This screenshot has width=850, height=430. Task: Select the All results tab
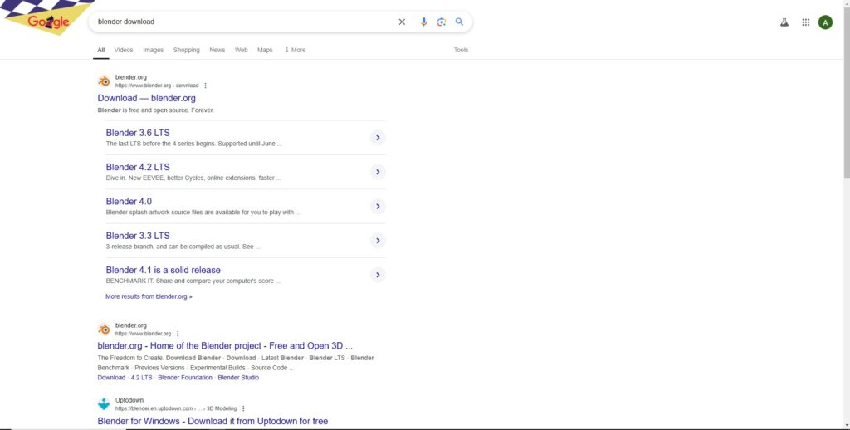100,50
